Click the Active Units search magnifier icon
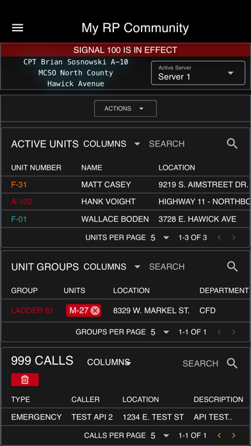Image resolution: width=251 pixels, height=446 pixels. (x=232, y=144)
